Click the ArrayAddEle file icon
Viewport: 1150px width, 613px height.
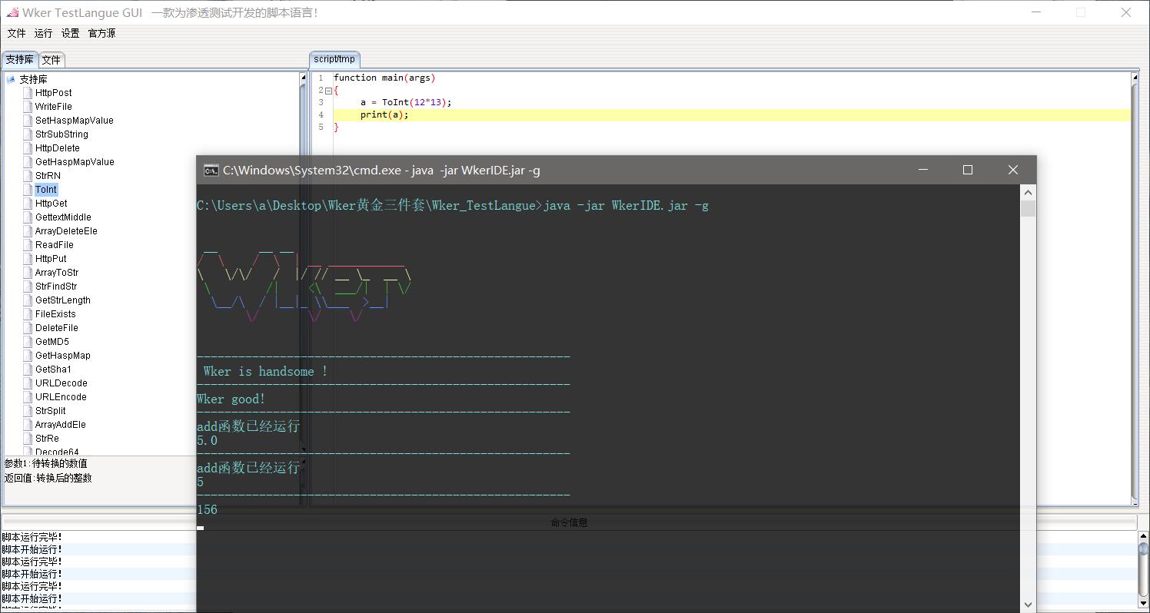point(28,425)
